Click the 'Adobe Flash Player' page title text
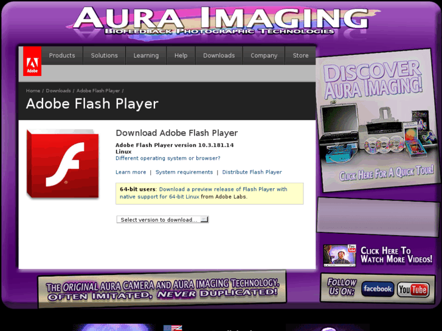The height and width of the screenshot is (331, 442). (92, 104)
